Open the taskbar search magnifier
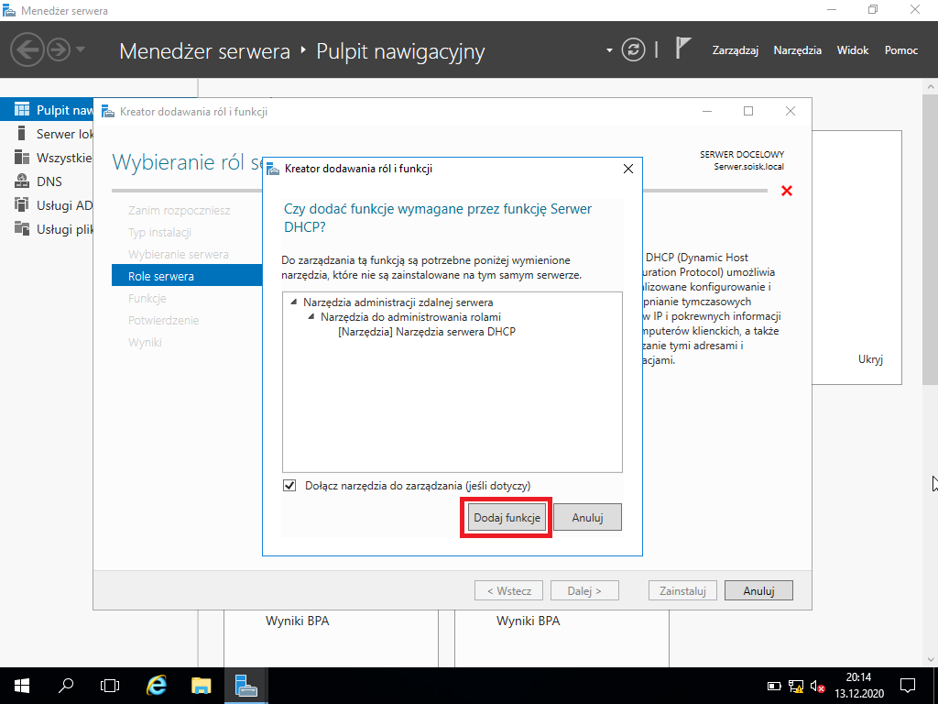Viewport: 938px width, 704px height. click(66, 686)
